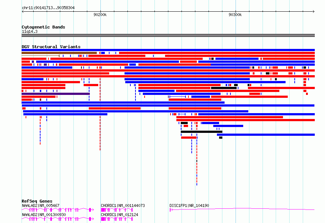This screenshot has width=325, height=223.
Task: Click the chr11:90141713..90358304 region label
Action: click(48, 8)
